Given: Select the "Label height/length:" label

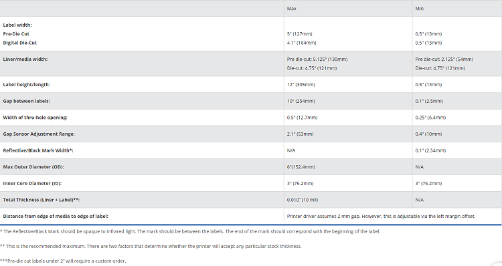Looking at the screenshot, I should (27, 85).
